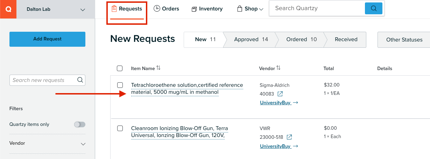Click the Inventory box icon
This screenshot has height=159, width=430.
[194, 9]
